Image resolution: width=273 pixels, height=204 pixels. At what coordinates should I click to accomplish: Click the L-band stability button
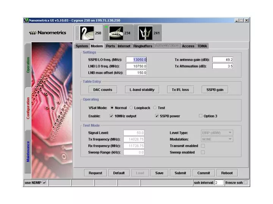(x=142, y=90)
